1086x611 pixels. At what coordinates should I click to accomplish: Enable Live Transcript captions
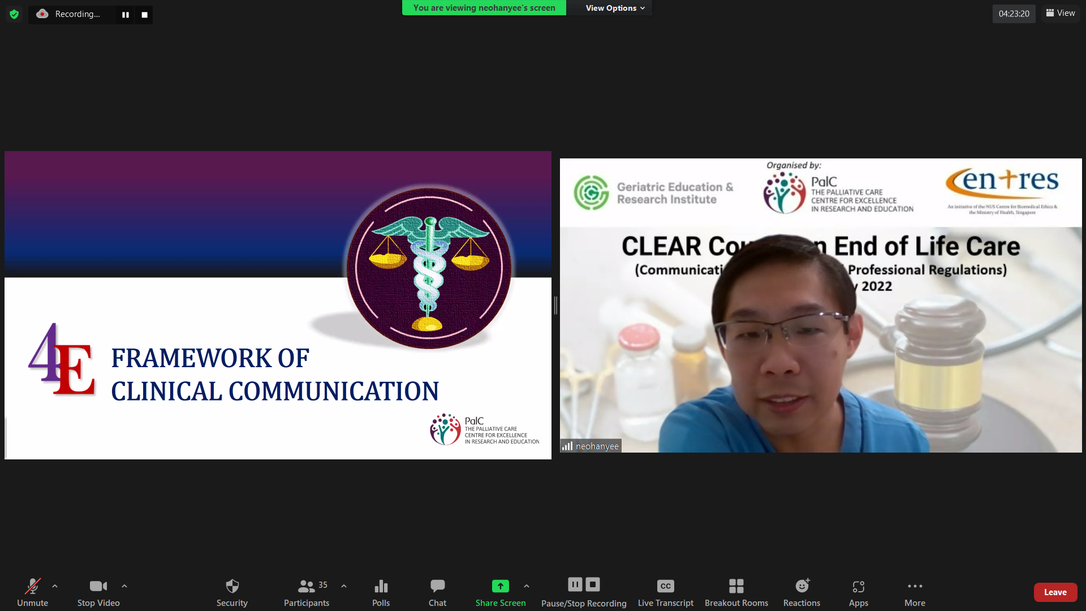665,591
